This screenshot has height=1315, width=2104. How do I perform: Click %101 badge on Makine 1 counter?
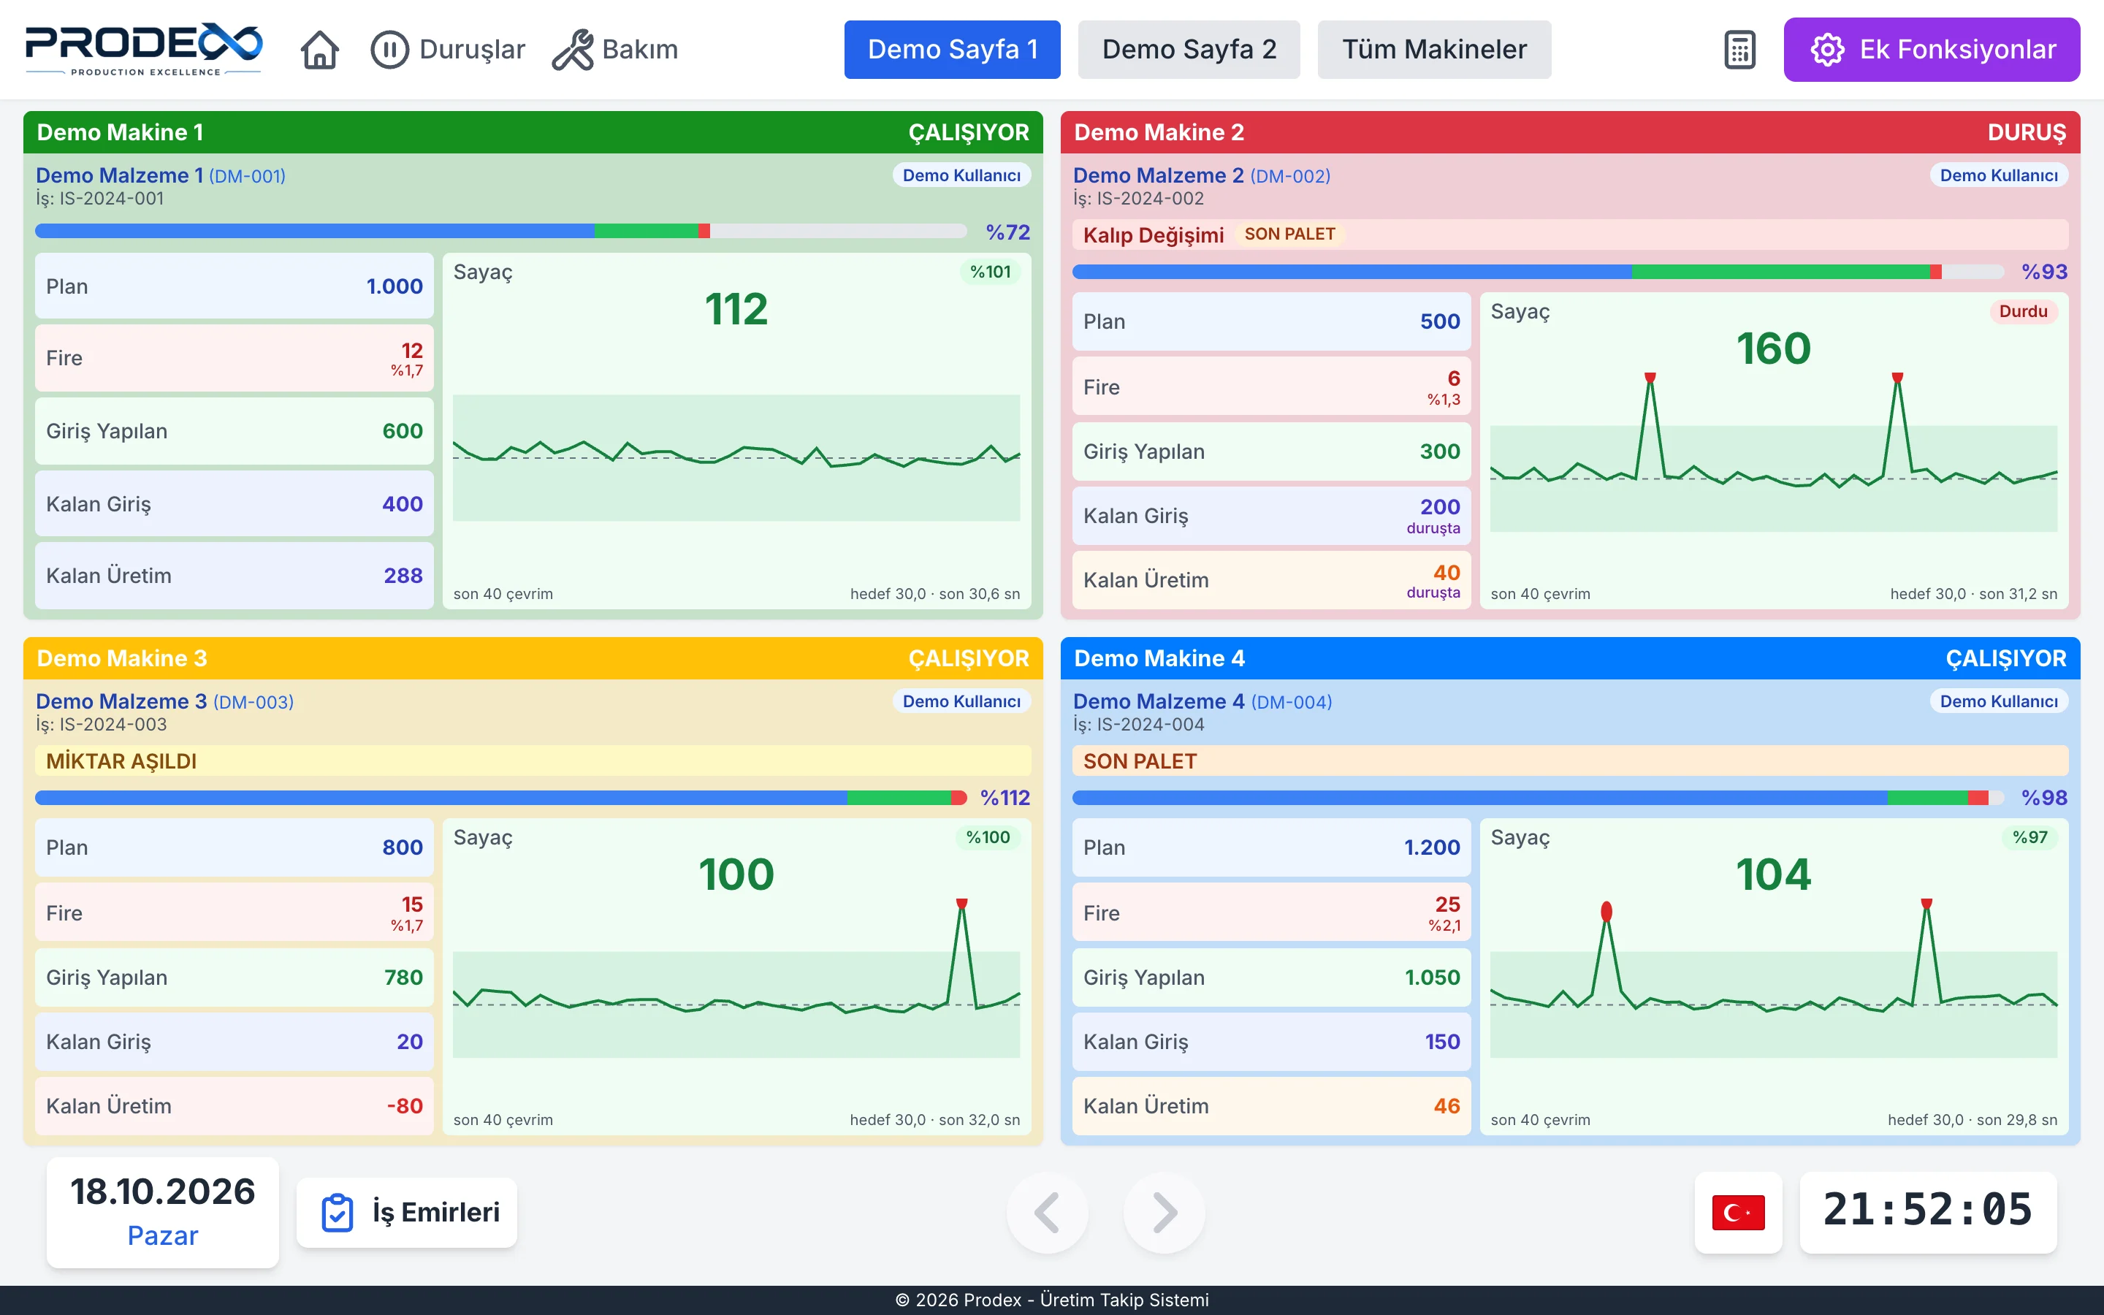(x=991, y=272)
